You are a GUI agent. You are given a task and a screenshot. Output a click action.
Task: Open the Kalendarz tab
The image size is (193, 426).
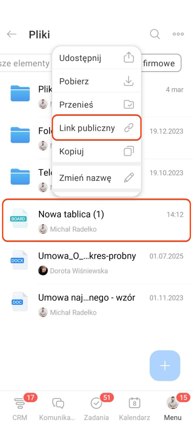134,408
